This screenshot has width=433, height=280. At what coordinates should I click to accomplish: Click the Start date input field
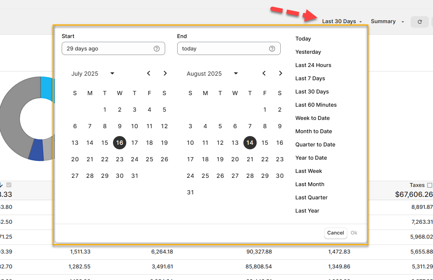pyautogui.click(x=108, y=49)
